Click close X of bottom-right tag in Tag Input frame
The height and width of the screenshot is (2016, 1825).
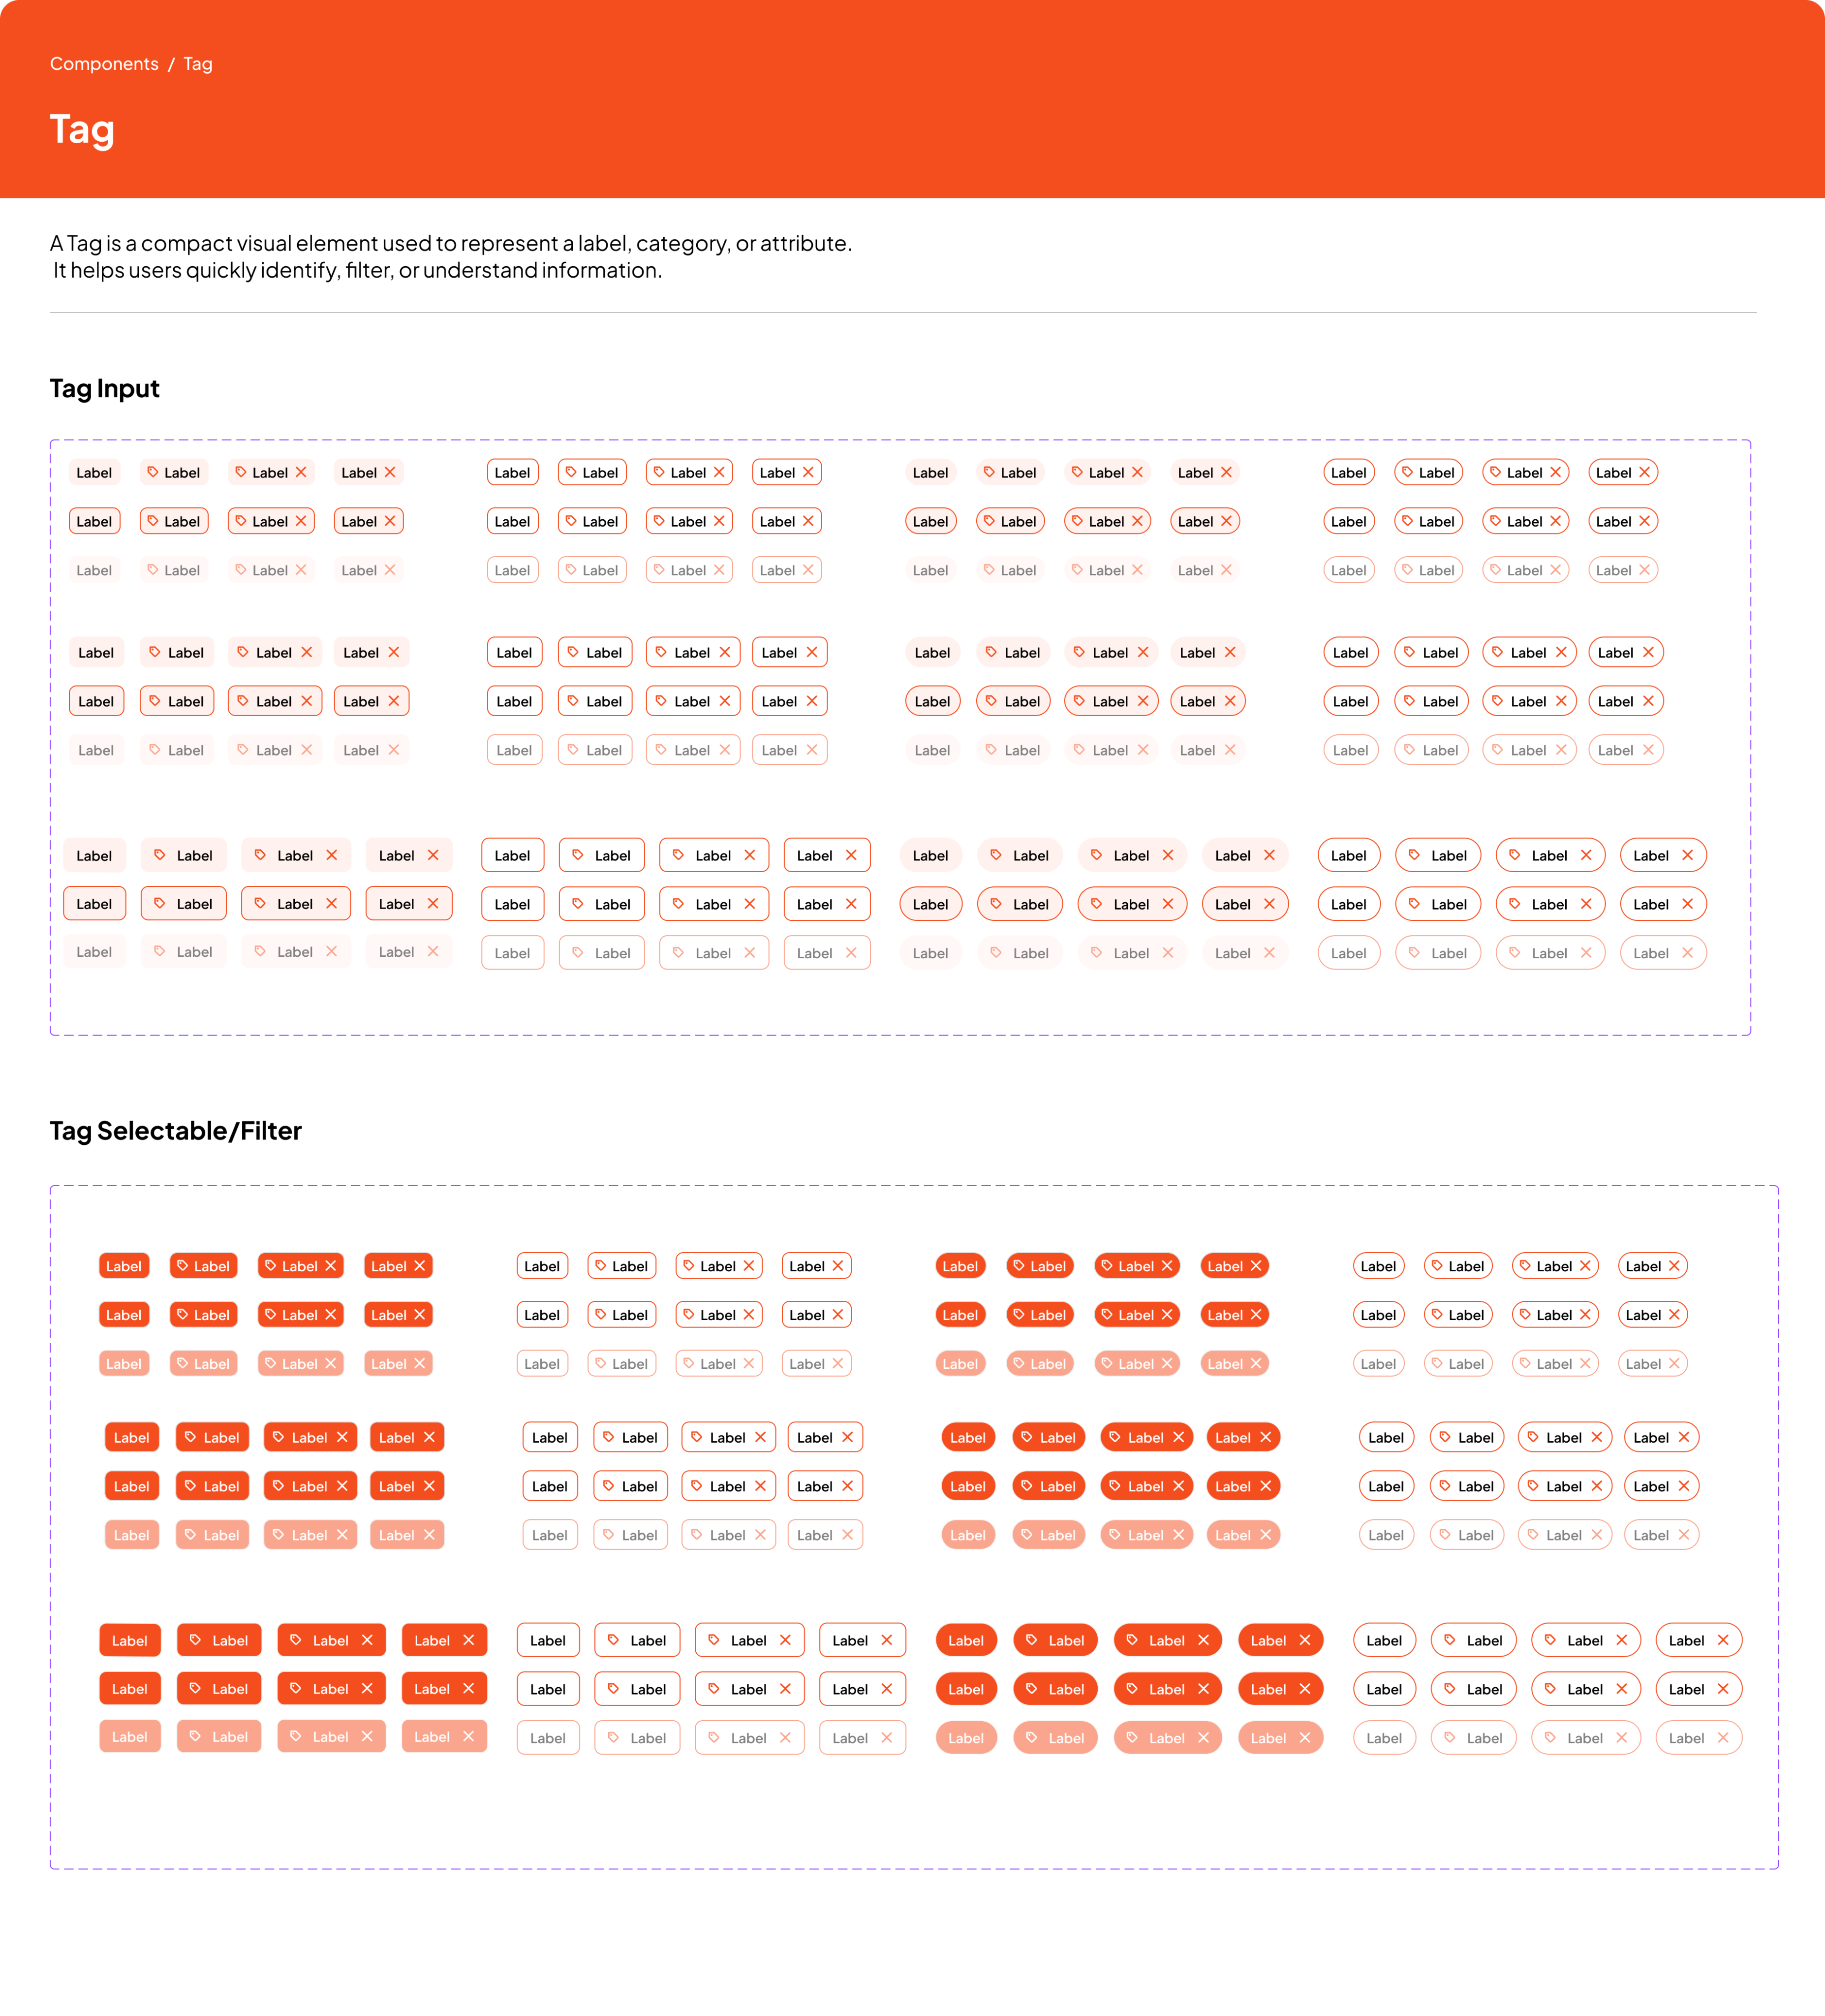1687,953
